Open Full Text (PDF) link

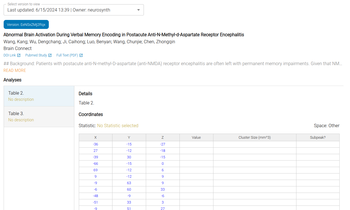(x=67, y=55)
